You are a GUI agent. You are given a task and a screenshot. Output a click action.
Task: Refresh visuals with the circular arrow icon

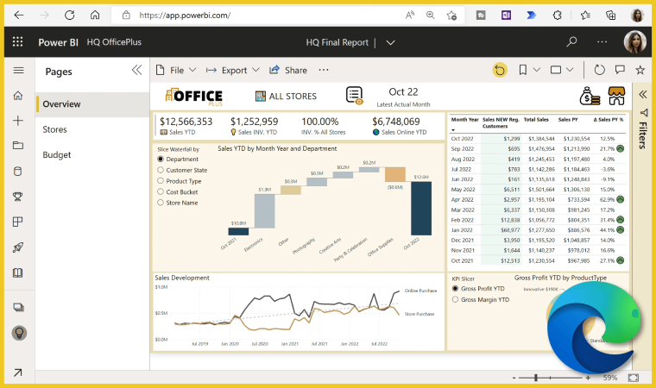click(x=599, y=70)
